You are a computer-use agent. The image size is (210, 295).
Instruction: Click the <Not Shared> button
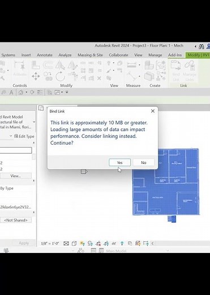click(16, 220)
